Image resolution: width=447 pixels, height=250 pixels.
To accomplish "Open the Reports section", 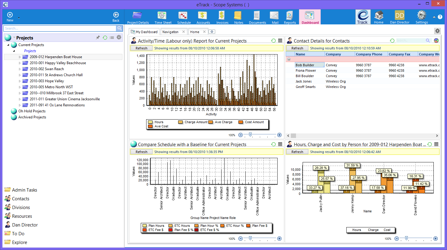I will [290, 17].
